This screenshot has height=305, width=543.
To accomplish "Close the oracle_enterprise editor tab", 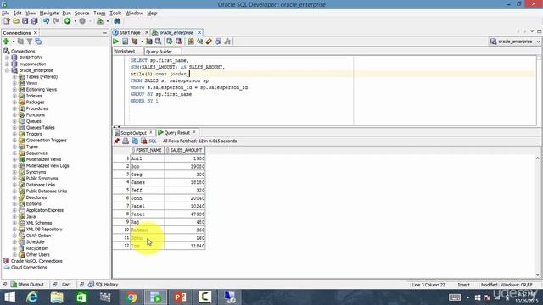I will click(x=199, y=32).
